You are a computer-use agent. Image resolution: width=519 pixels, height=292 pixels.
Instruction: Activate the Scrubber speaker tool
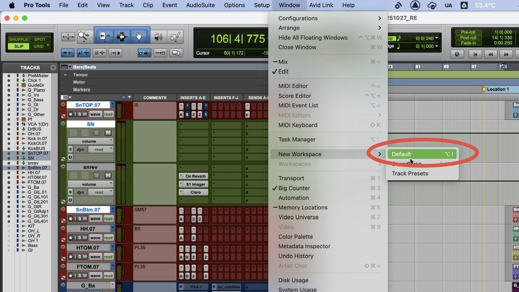(x=158, y=37)
